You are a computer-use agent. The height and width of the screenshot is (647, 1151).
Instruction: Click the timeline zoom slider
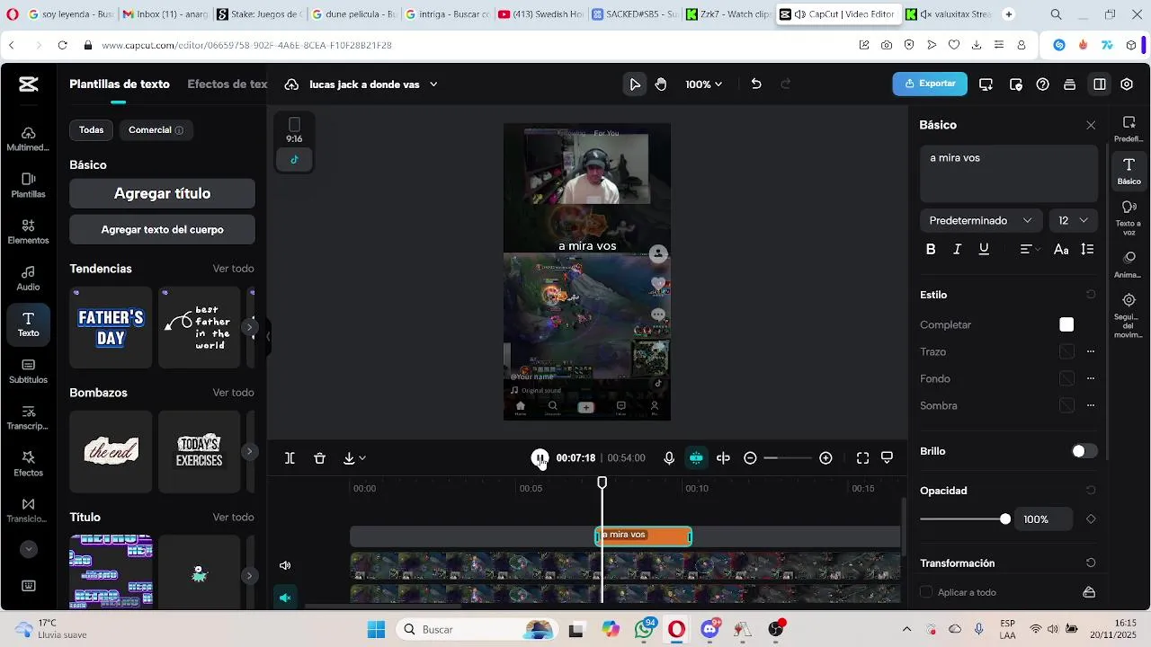tap(788, 458)
